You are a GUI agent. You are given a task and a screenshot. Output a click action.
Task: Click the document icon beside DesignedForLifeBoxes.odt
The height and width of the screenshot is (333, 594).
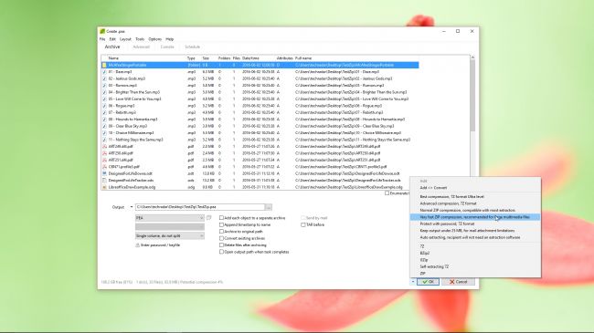tap(104, 173)
